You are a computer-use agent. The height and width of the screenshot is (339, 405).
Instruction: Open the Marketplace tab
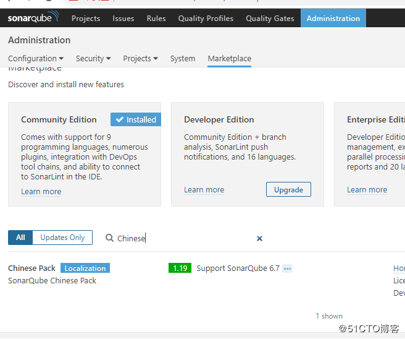[230, 58]
